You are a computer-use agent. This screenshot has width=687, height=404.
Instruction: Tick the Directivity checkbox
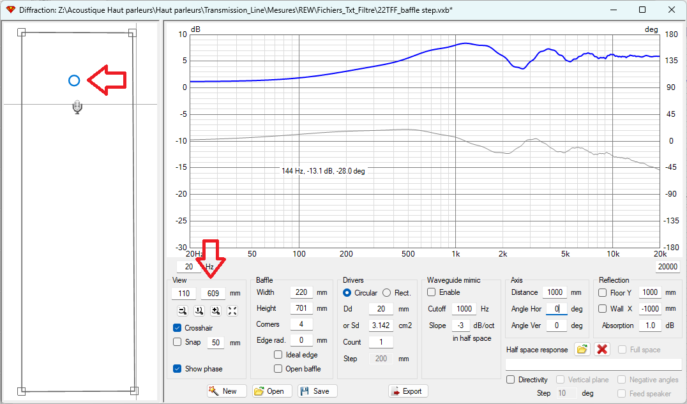[511, 380]
